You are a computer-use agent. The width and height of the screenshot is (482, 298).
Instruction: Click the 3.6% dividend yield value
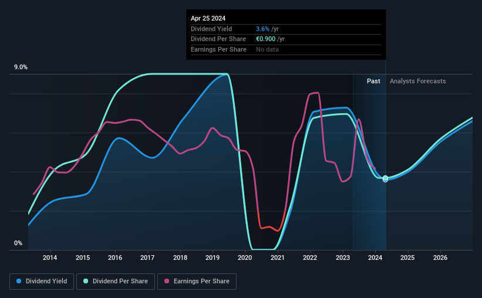(262, 29)
